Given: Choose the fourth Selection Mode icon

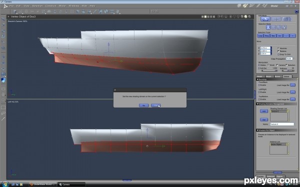Looking at the screenshot, I should pos(284,27).
